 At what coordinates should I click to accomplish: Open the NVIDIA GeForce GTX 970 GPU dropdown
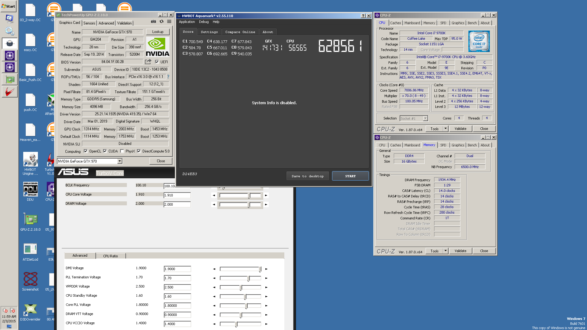(x=120, y=161)
